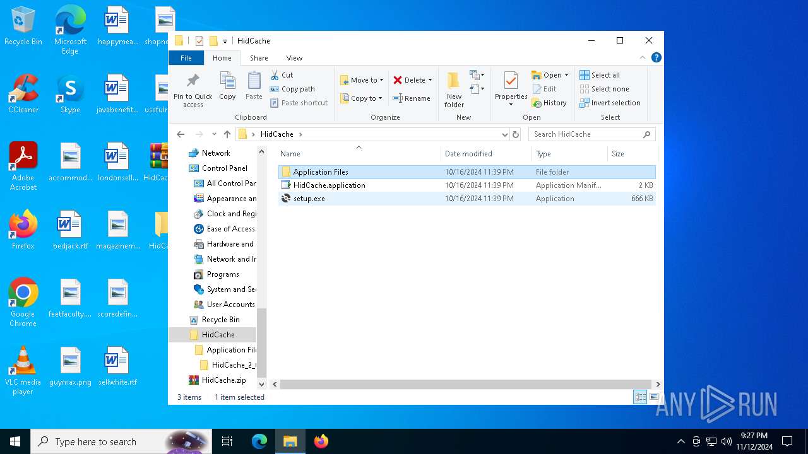Sort by Date modified column
Viewport: 808px width, 454px height.
click(x=486, y=154)
